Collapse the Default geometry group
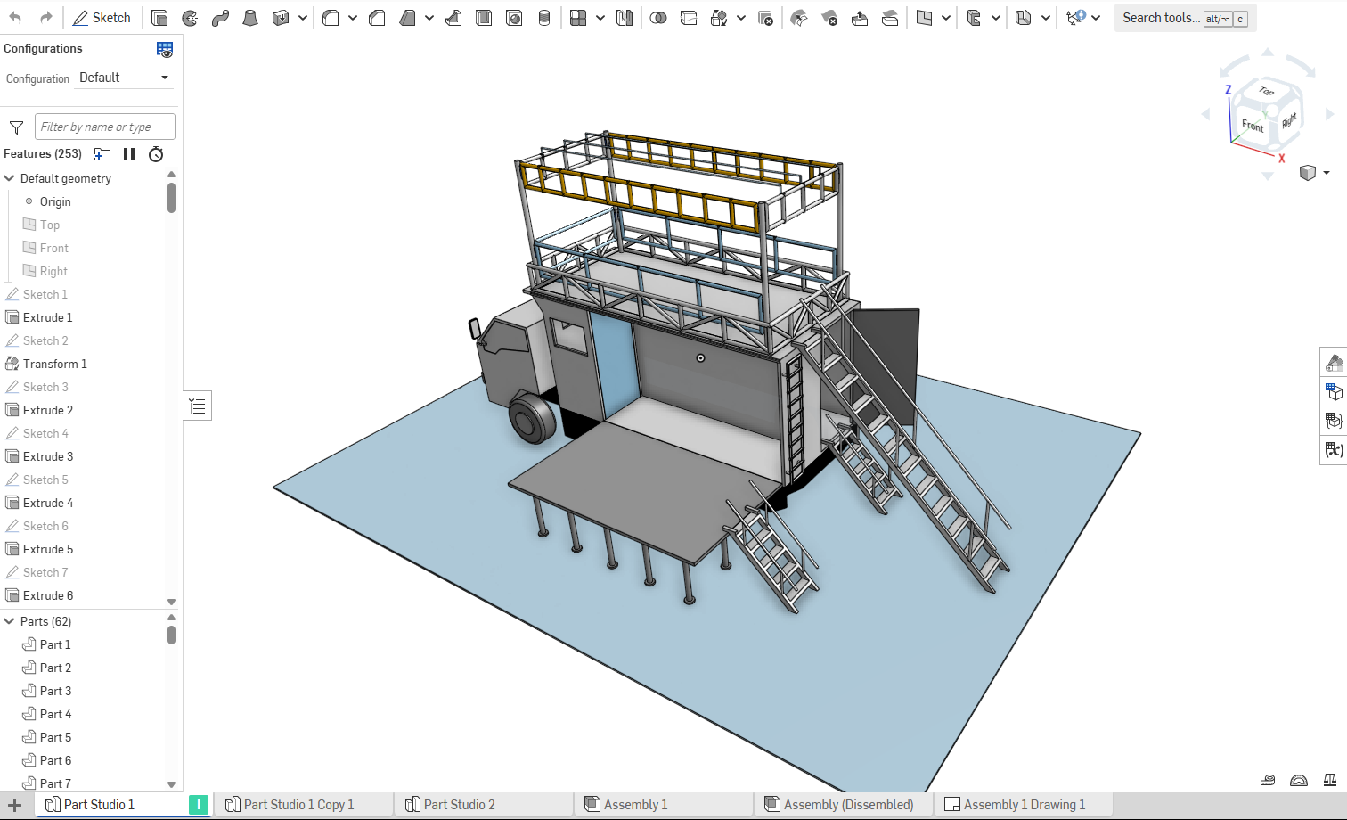 coord(10,178)
